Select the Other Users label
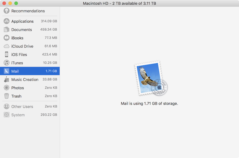 click(x=22, y=107)
